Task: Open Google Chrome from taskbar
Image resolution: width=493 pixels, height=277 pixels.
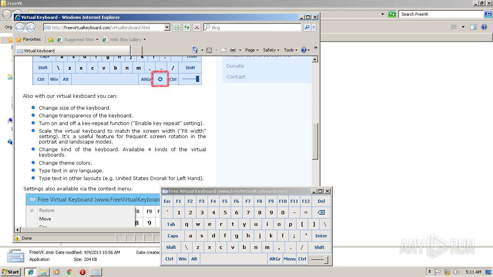Action: 69,272
